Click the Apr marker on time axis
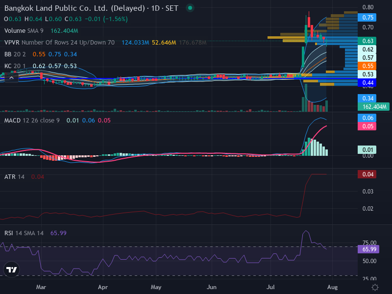Image resolution: width=392 pixels, height=294 pixels. 103,287
